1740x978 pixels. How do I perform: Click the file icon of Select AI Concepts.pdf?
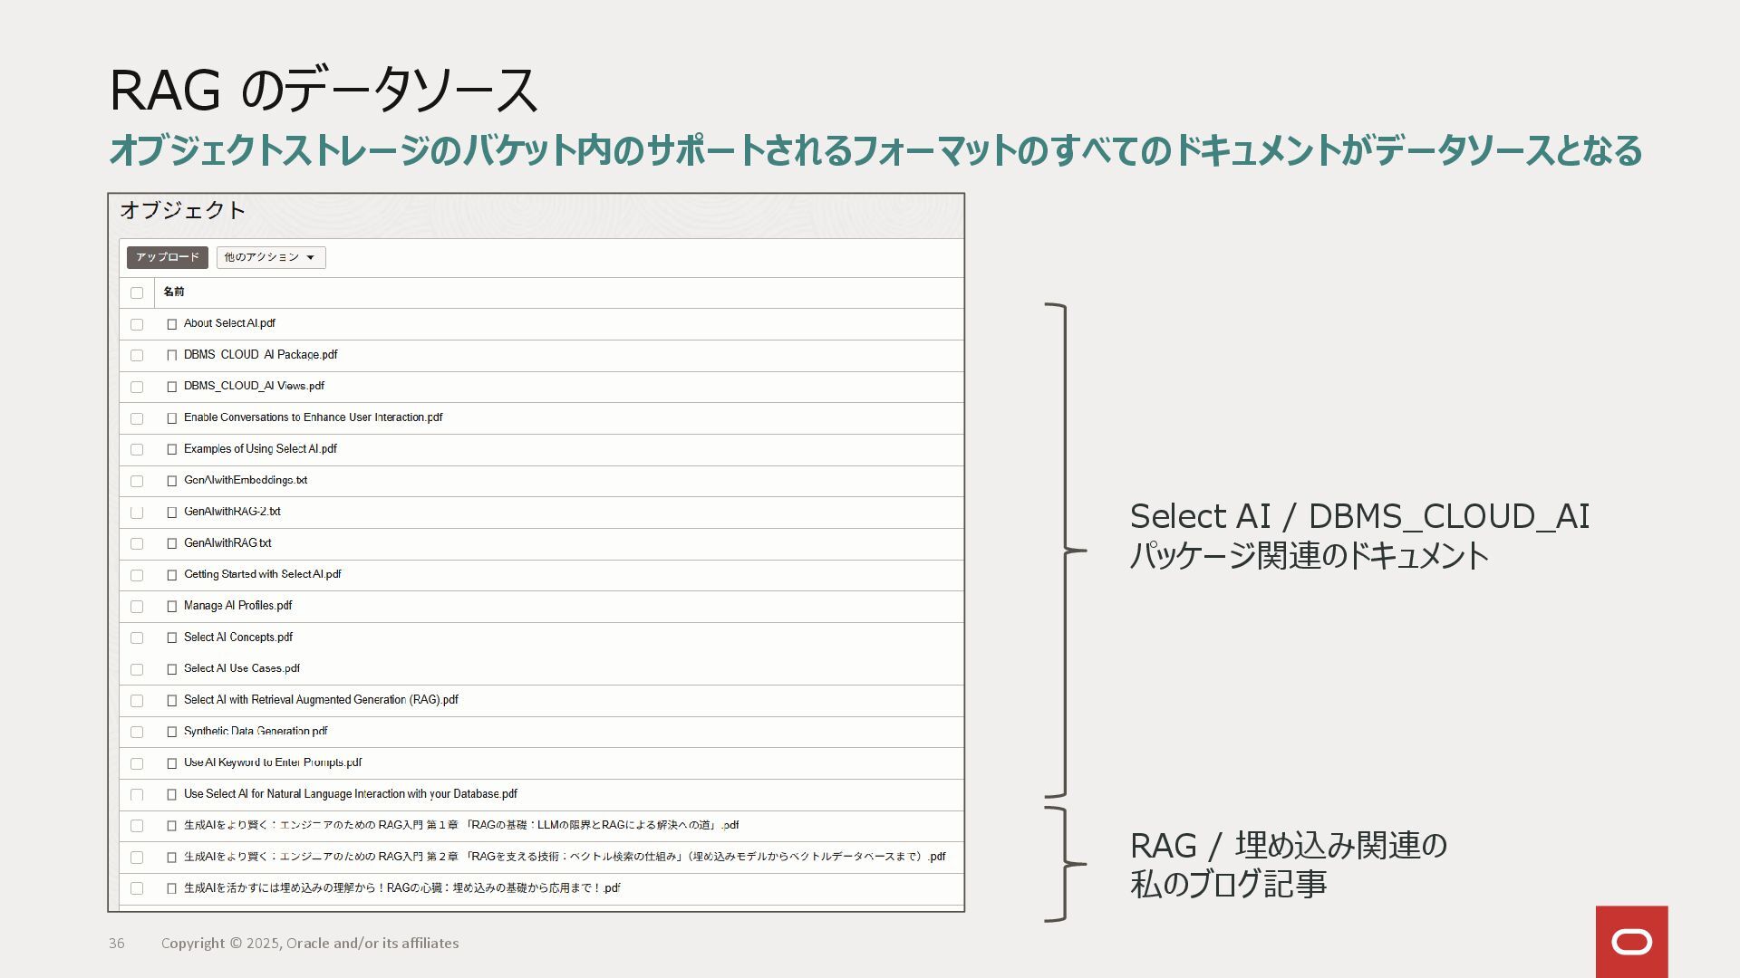click(x=171, y=638)
